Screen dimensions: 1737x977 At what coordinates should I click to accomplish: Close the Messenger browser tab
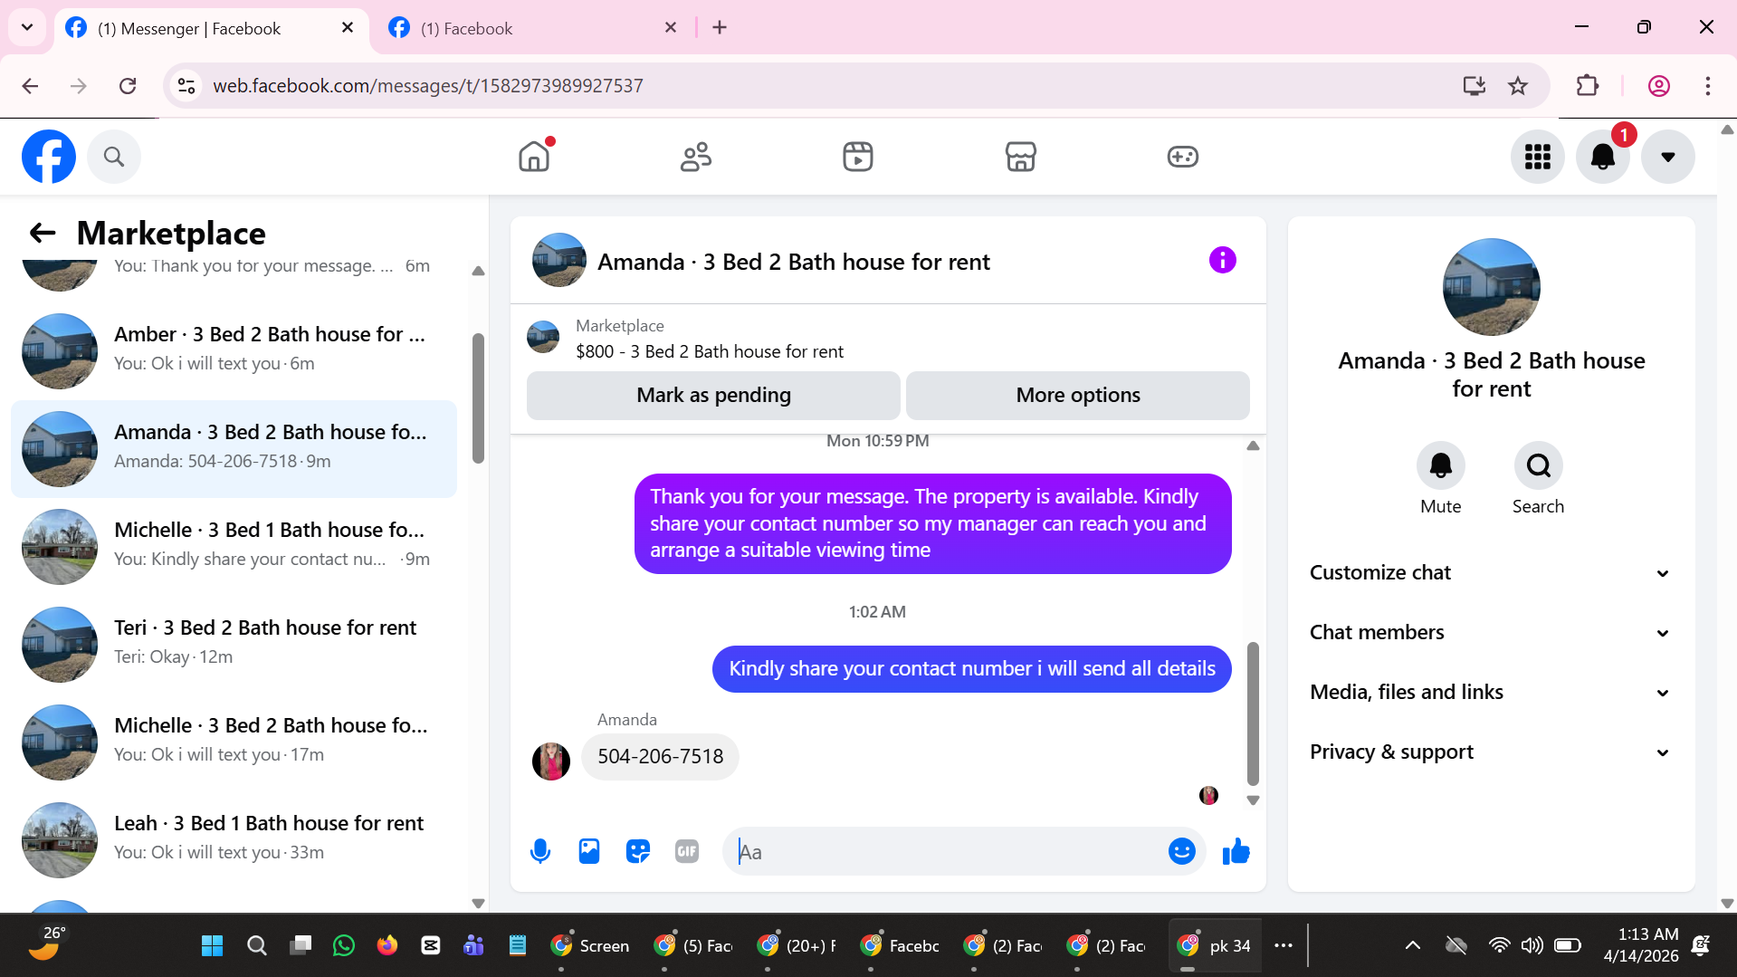click(x=348, y=28)
